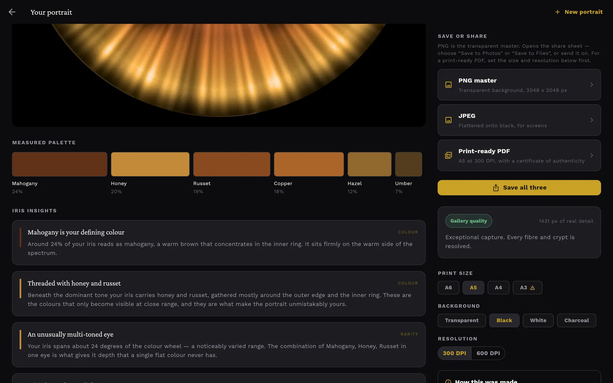Screen dimensions: 613x383
Task: Click the PNG master image icon
Action: click(x=449, y=85)
